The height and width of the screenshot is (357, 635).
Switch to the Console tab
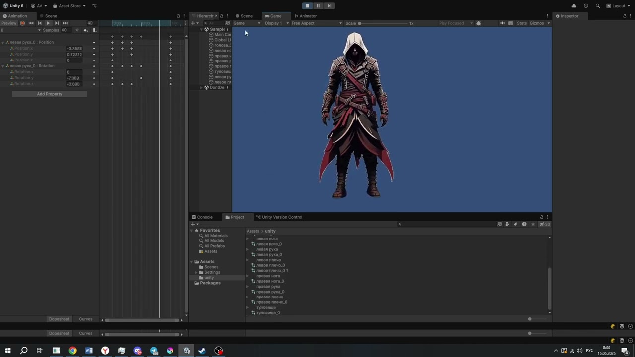[x=202, y=217]
